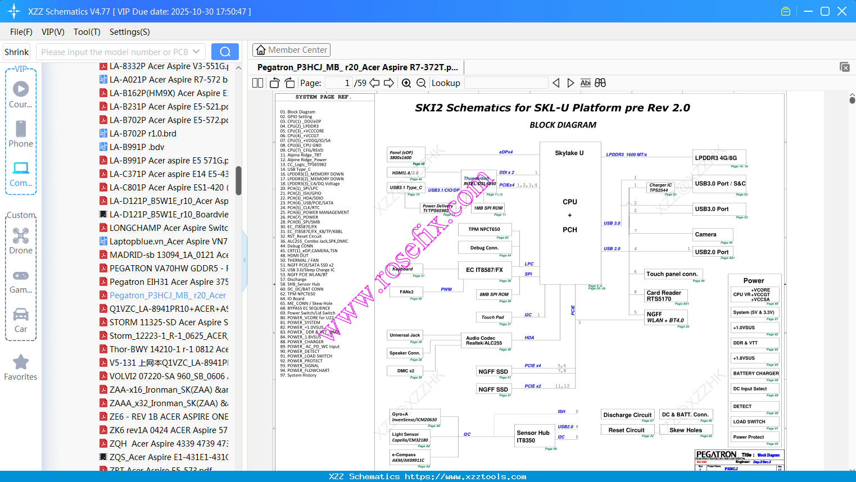The image size is (856, 482).
Task: Open LA-B231P Acer Aspire E5-521 file
Action: coord(164,107)
